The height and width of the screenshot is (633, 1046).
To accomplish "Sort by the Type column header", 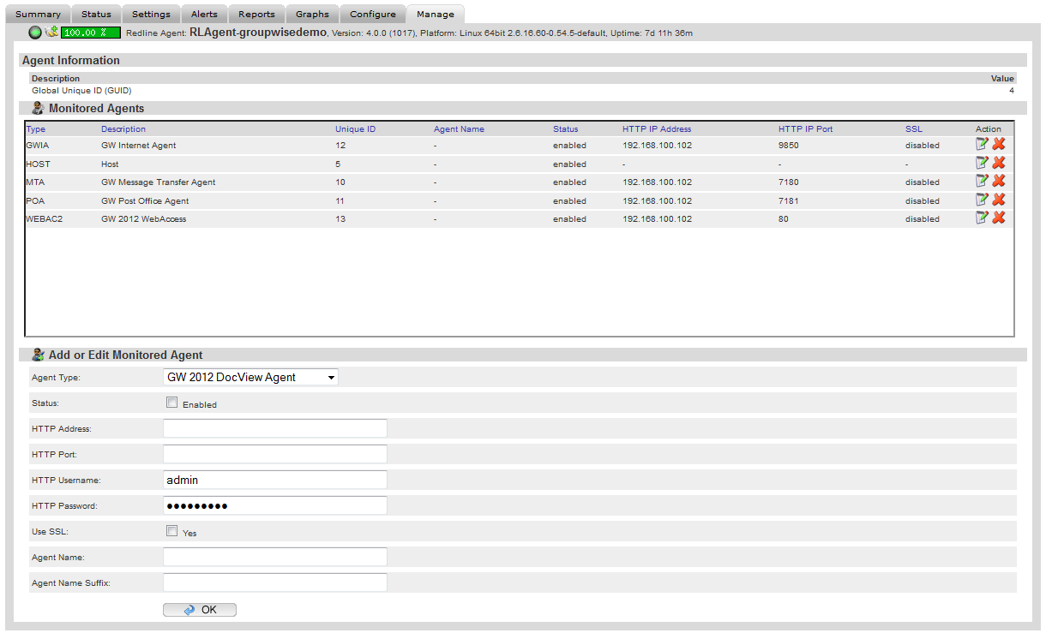I will [36, 129].
